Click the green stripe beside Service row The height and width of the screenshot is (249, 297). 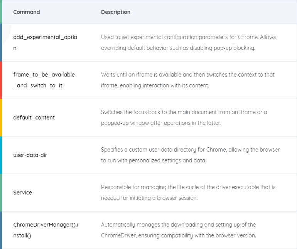point(1,193)
